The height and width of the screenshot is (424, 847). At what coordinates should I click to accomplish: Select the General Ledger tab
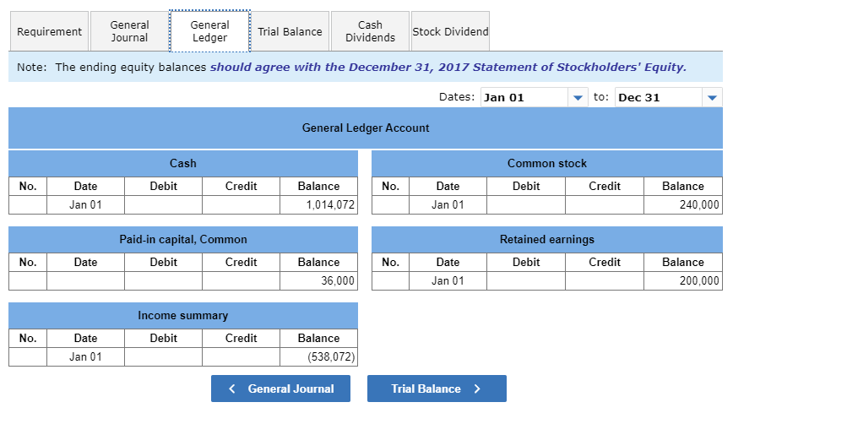pyautogui.click(x=209, y=31)
